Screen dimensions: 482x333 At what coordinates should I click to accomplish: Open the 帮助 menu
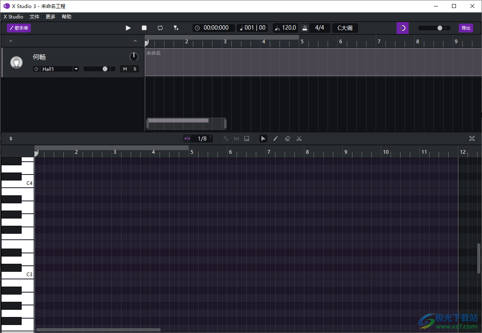pos(66,16)
